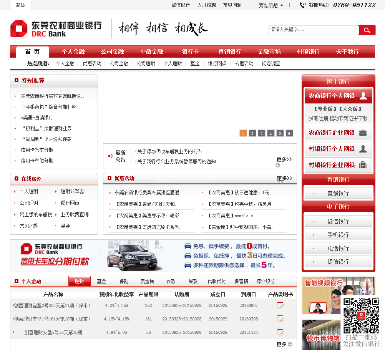Open 微信银行 link in top bar
The width and height of the screenshot is (385, 350).
(x=181, y=5)
